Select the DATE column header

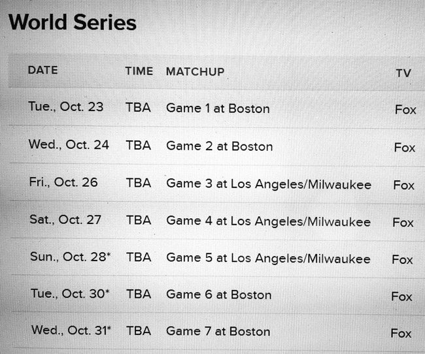click(42, 70)
